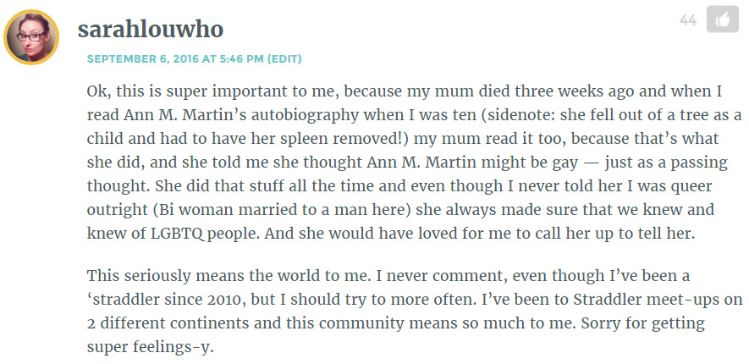Click the sarahlouwho username
The width and height of the screenshot is (749, 364).
click(x=151, y=30)
